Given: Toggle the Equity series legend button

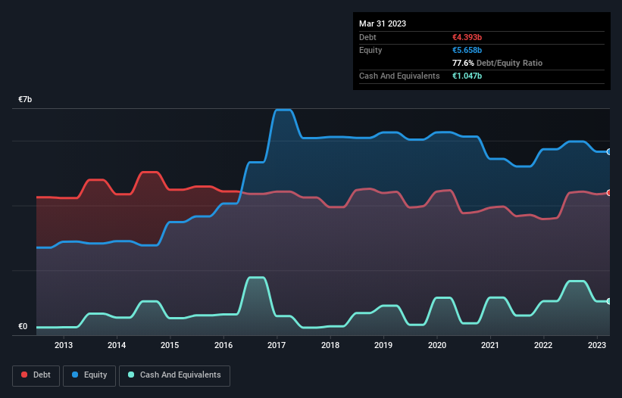Looking at the screenshot, I should pyautogui.click(x=89, y=375).
